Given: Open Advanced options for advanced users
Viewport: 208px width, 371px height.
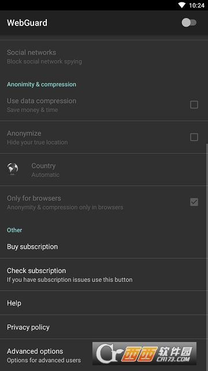Looking at the screenshot, I should [x=104, y=355].
